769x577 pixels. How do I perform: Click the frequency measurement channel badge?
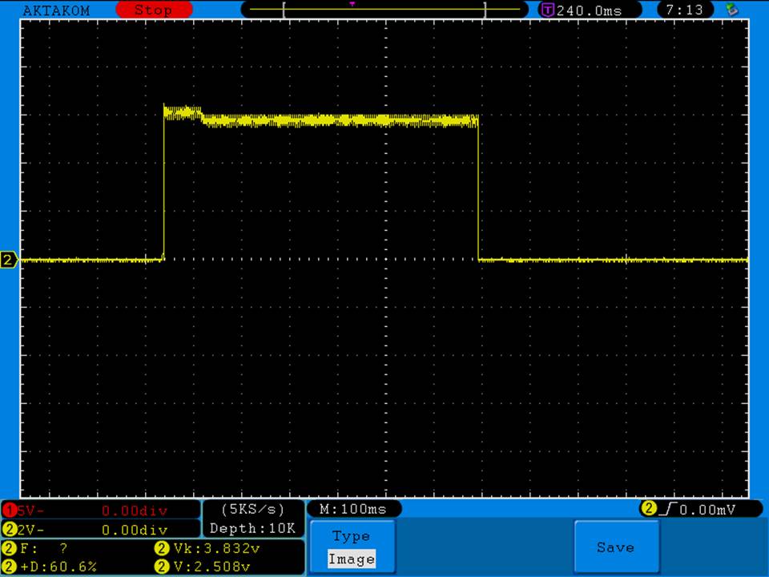click(x=10, y=549)
